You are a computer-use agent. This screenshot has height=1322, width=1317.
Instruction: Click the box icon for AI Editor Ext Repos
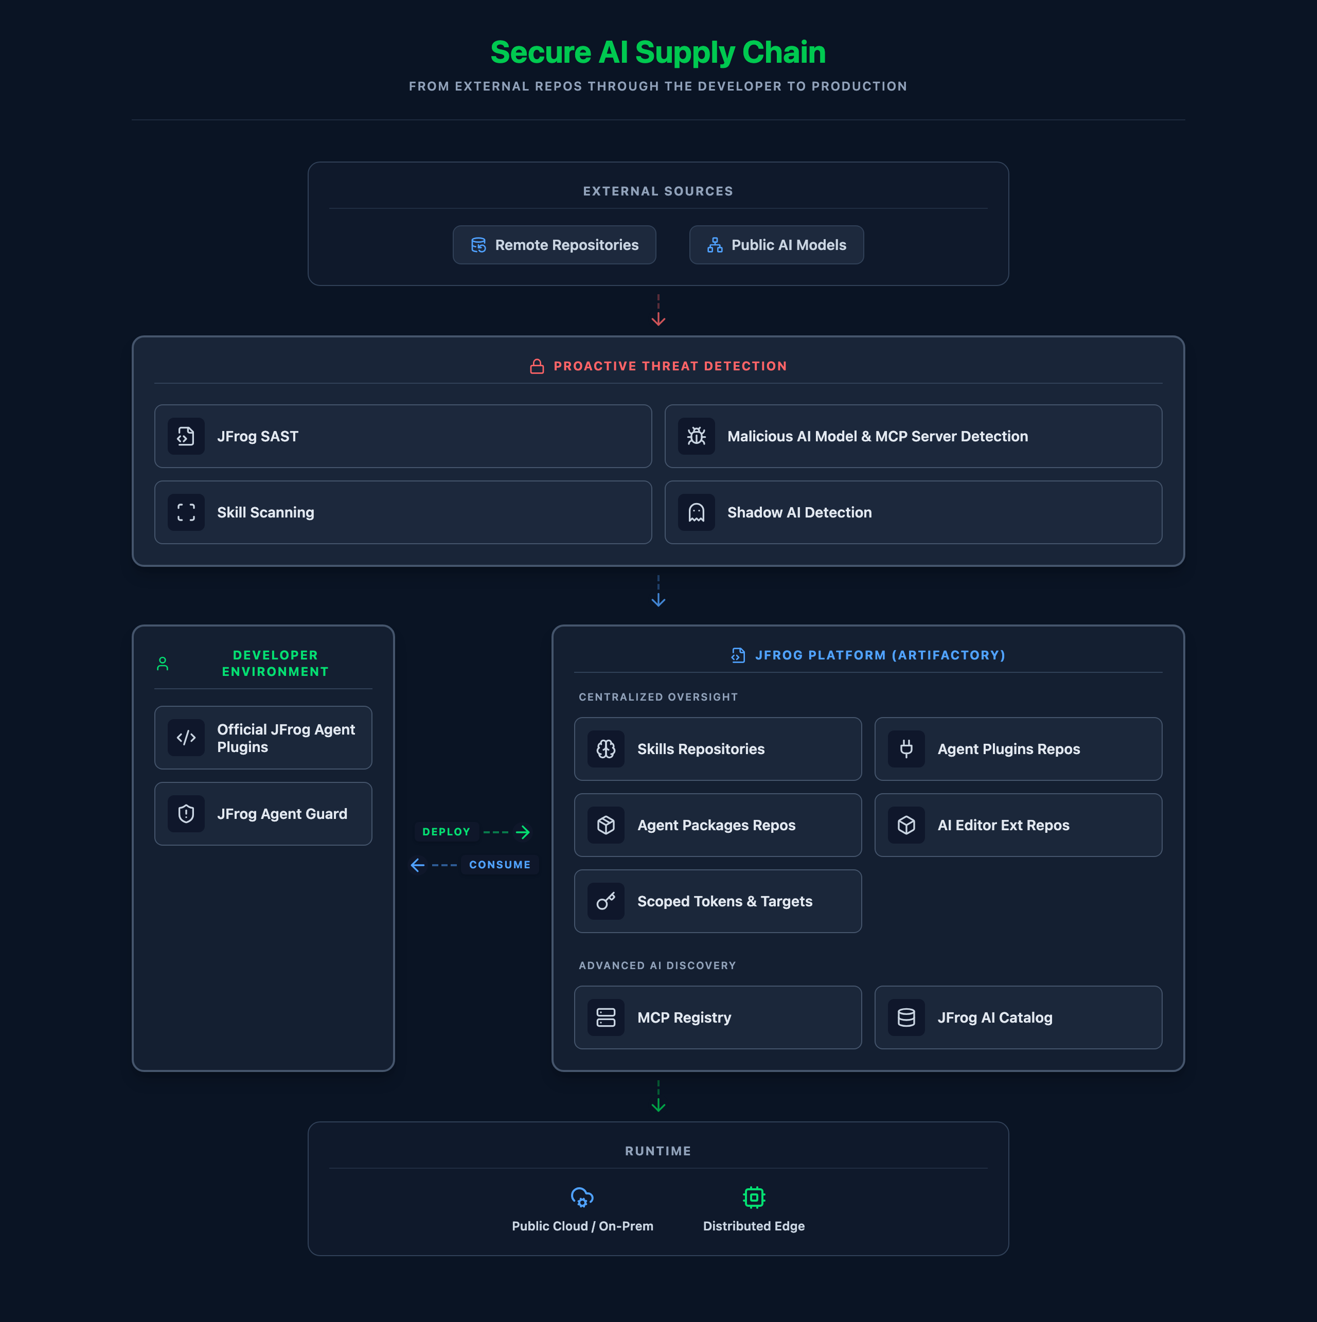[906, 825]
